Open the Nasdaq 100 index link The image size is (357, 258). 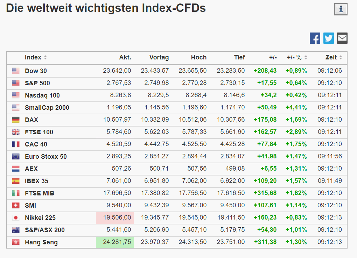(42, 95)
